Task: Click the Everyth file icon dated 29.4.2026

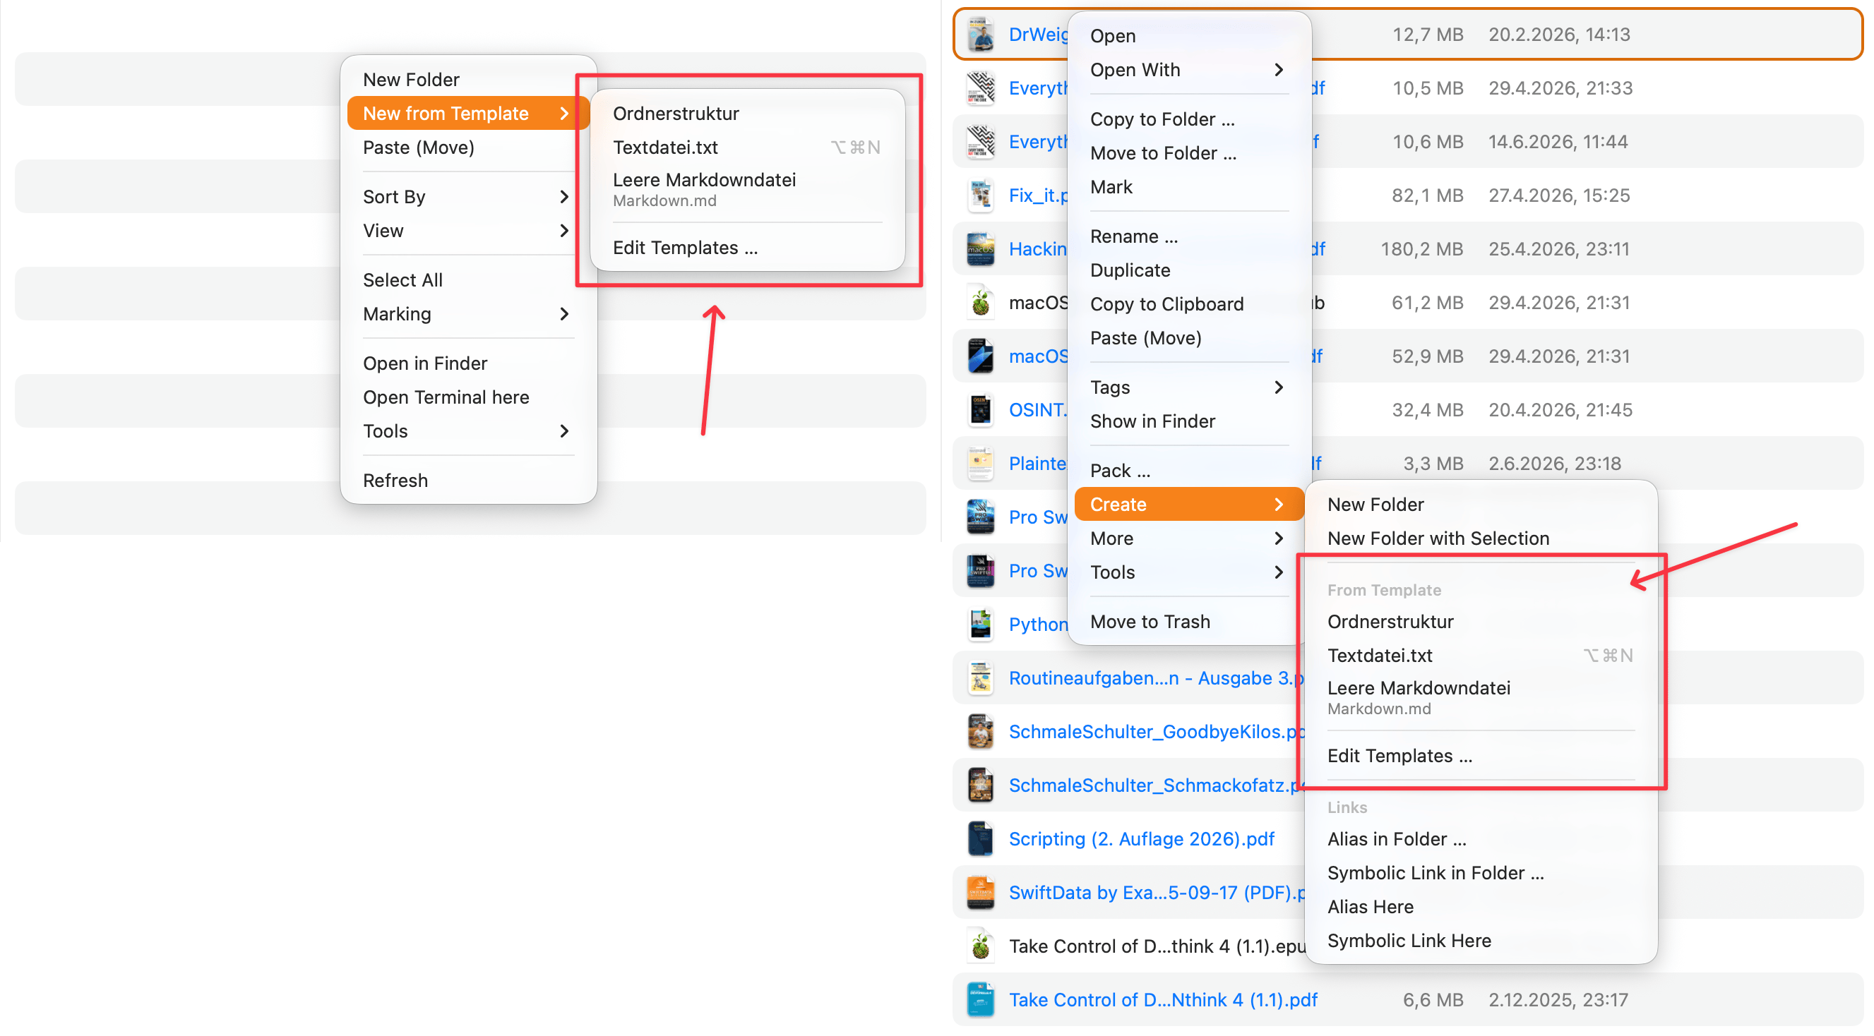Action: tap(981, 88)
